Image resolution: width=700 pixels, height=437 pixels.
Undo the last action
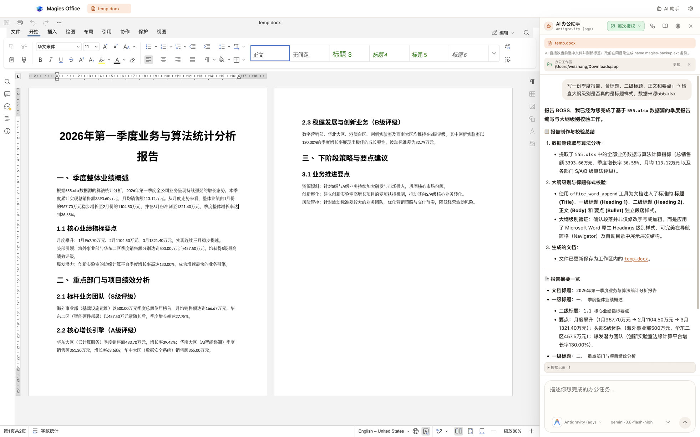33,22
